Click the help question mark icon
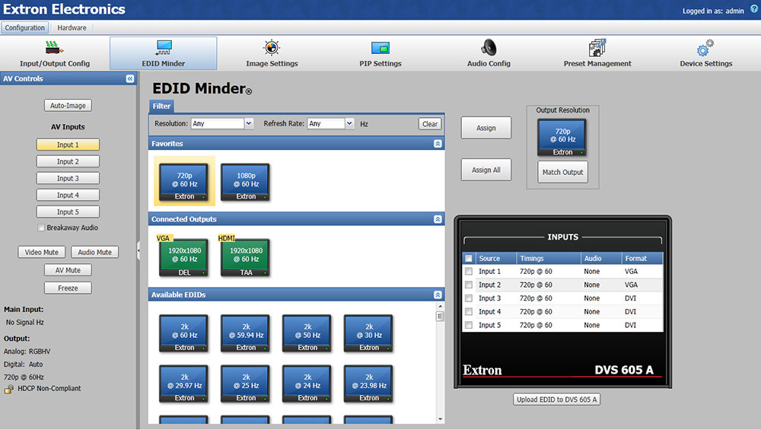 point(754,8)
